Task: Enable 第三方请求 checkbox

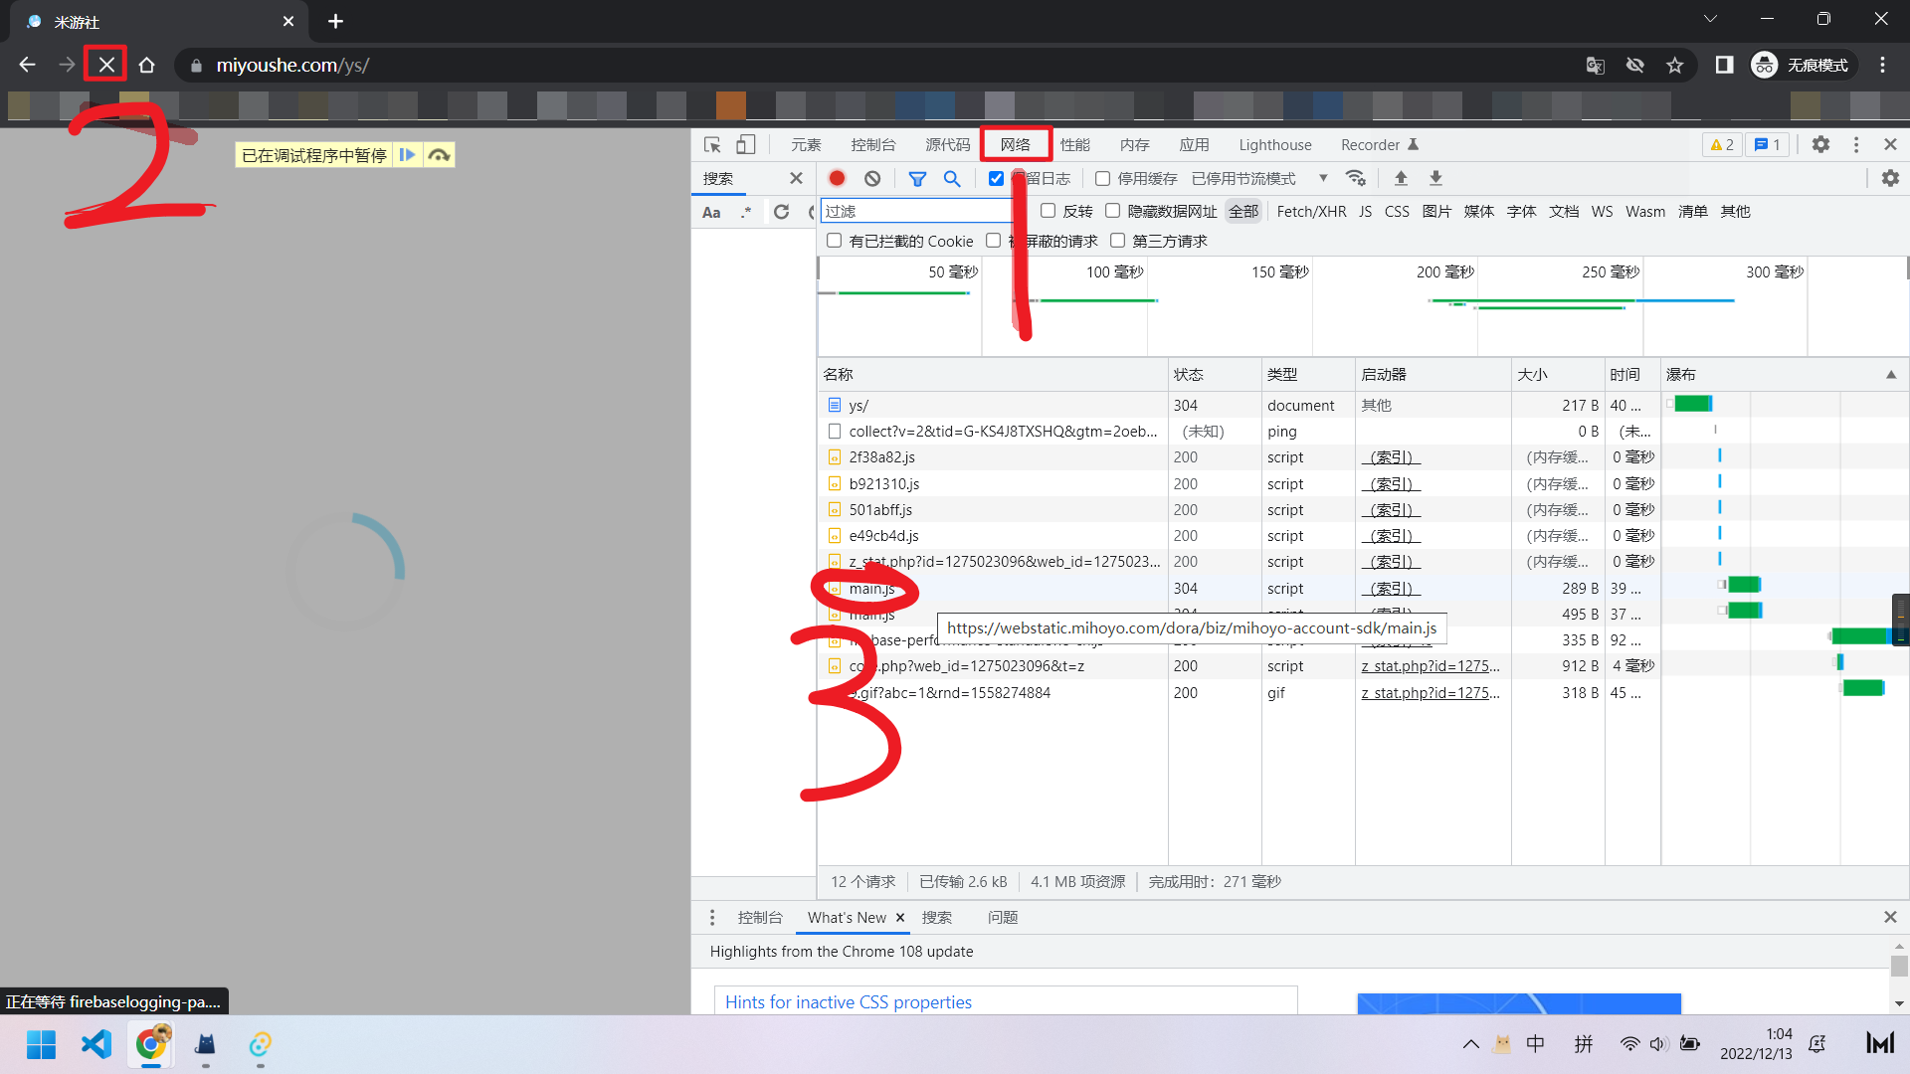Action: tap(1117, 241)
